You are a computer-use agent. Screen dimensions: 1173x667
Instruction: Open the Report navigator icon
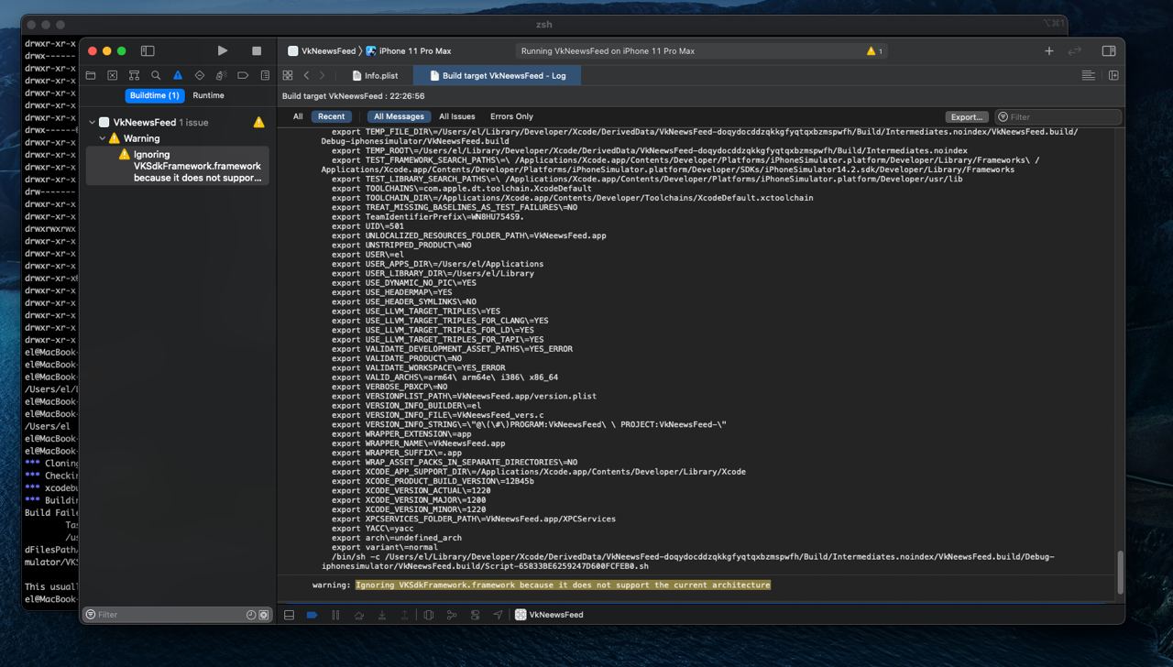tap(265, 75)
